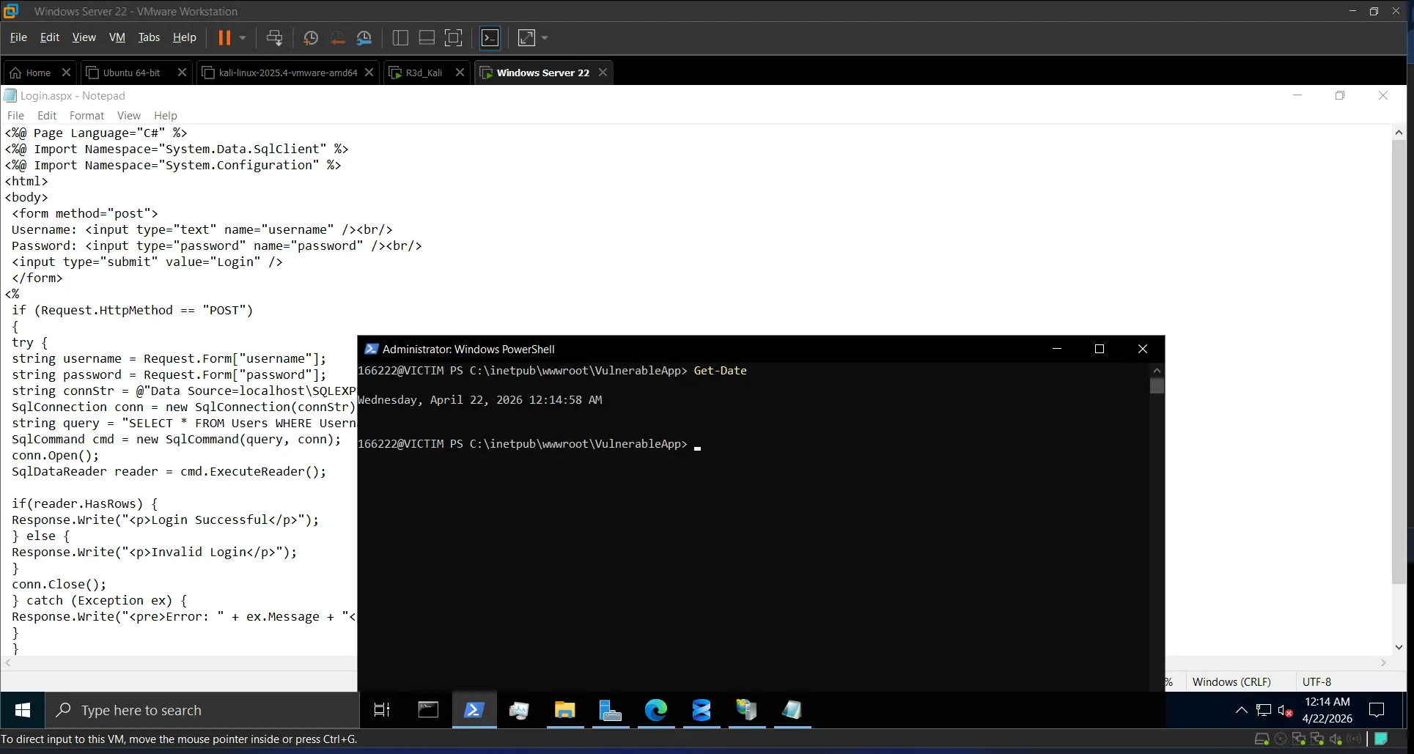Open the Command Prompt taskbar icon
The width and height of the screenshot is (1414, 754).
pyautogui.click(x=428, y=710)
